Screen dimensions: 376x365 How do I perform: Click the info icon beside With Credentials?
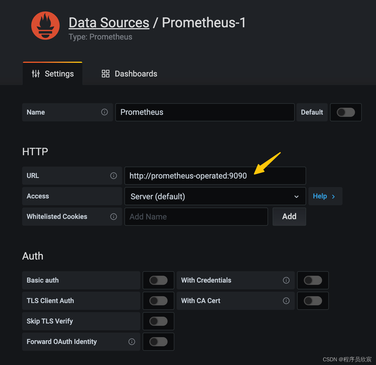click(286, 280)
